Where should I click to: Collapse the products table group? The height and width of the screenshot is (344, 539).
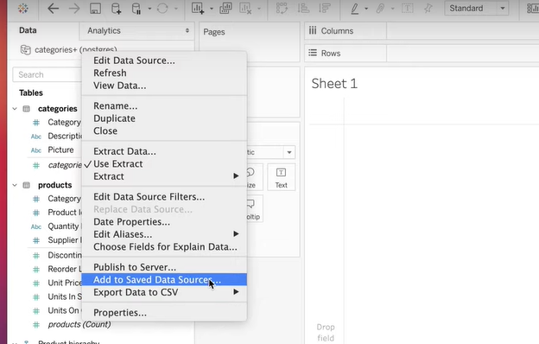pyautogui.click(x=15, y=185)
